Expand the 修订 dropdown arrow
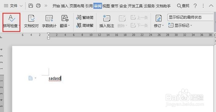The image size is (216, 112). (163, 26)
